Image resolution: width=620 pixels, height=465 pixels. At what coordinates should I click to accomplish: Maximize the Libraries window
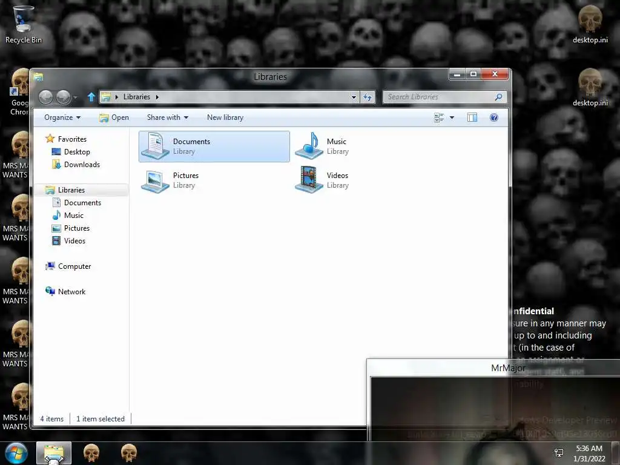click(x=473, y=74)
